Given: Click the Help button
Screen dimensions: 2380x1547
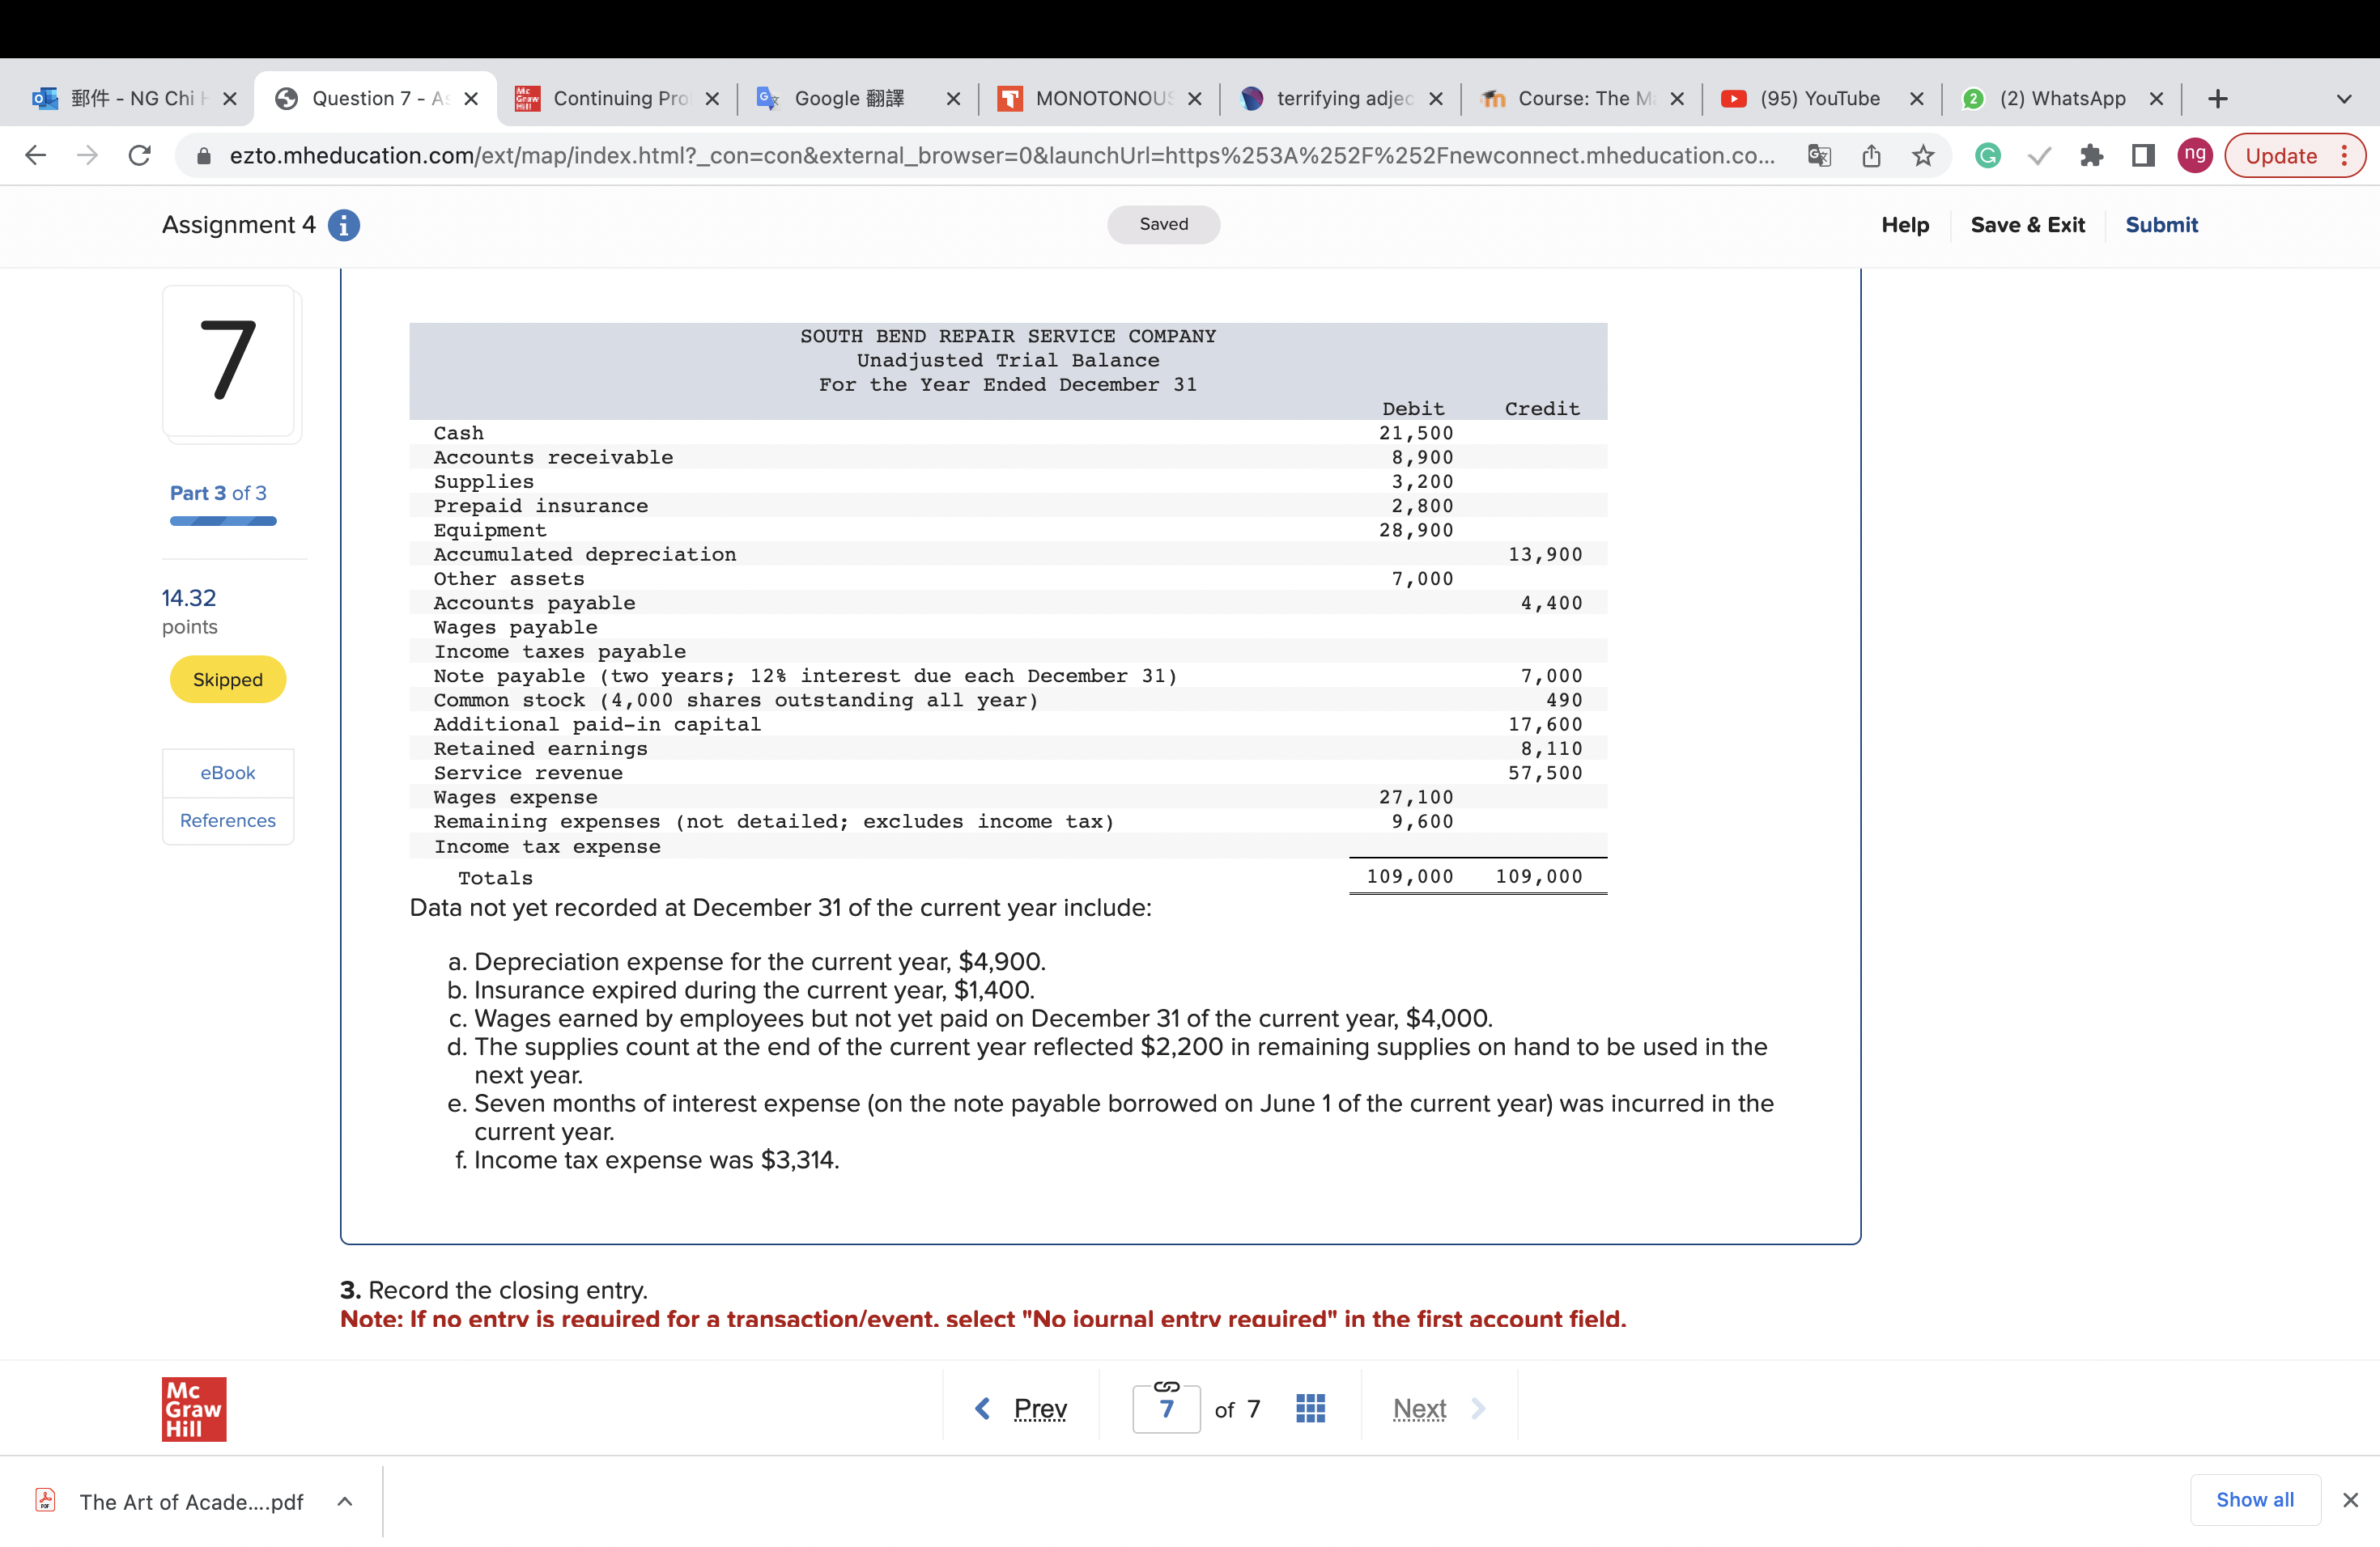Looking at the screenshot, I should pyautogui.click(x=1905, y=225).
